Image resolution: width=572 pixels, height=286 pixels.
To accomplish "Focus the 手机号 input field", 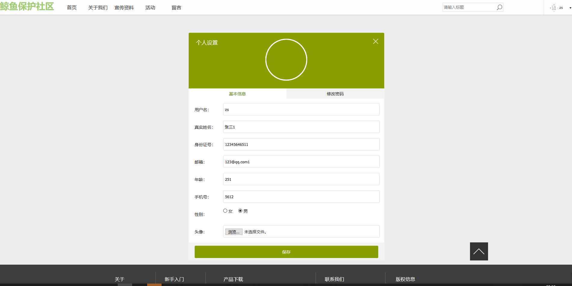I will pos(301,197).
